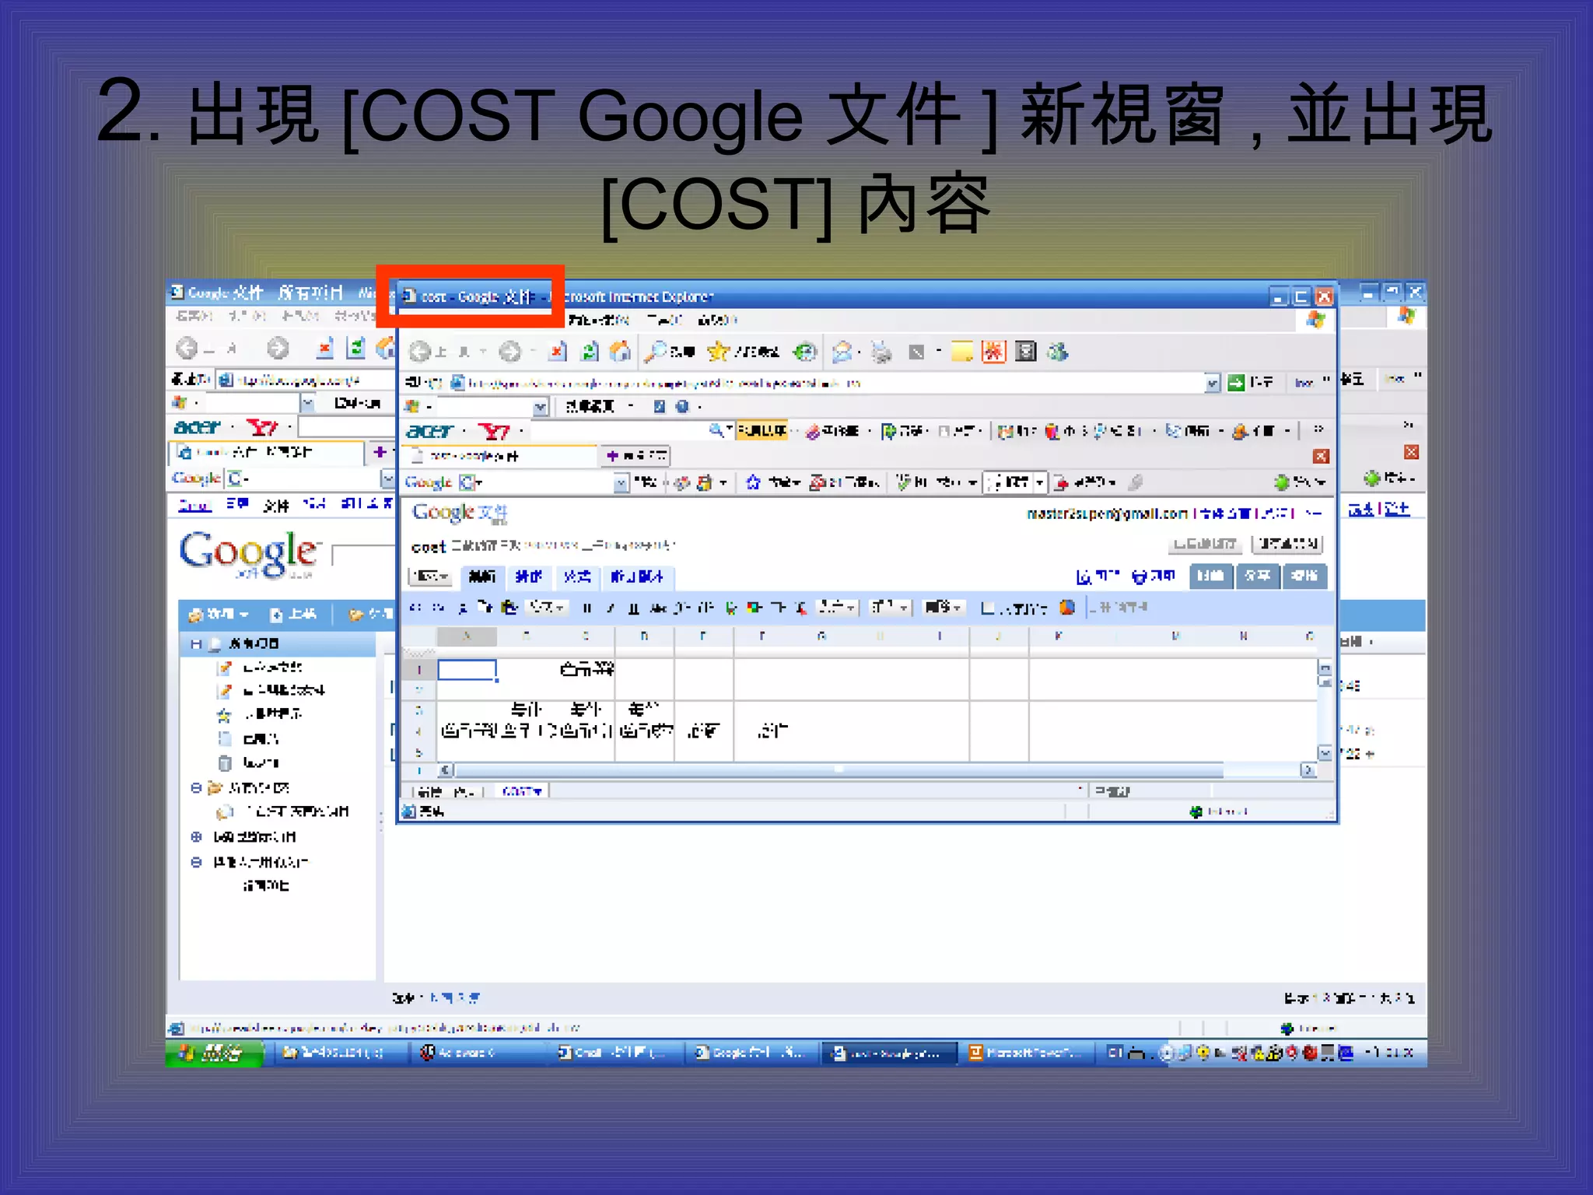Click 討論 button at top right
Viewport: 1593px width, 1195px height.
[1210, 576]
